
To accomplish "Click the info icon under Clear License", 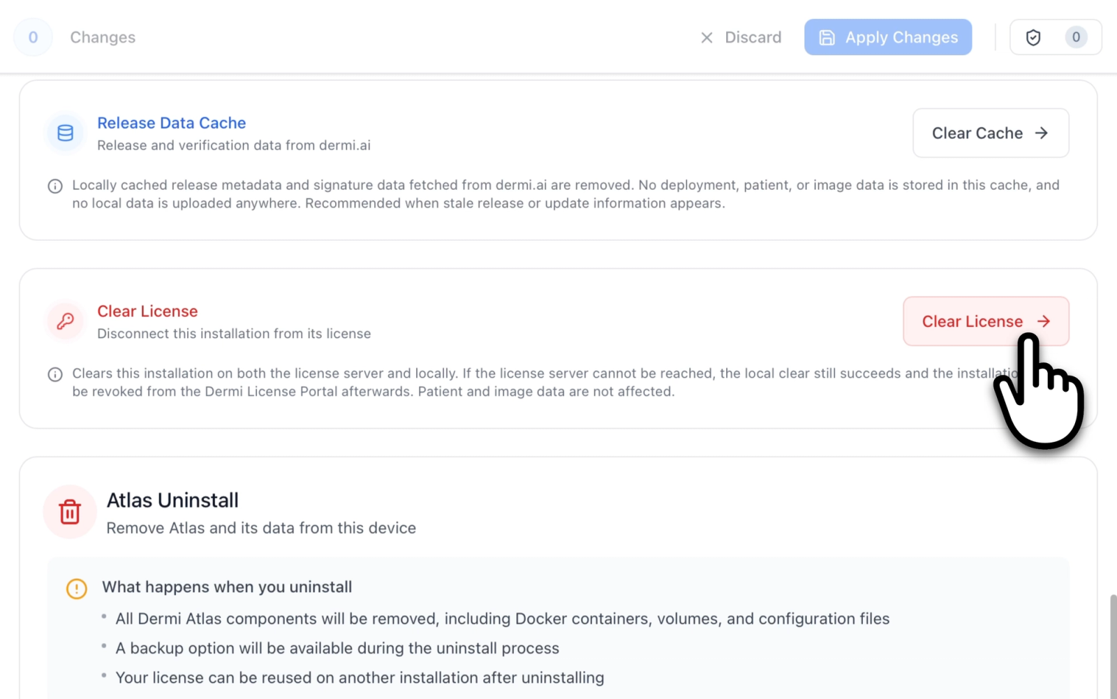I will coord(55,375).
